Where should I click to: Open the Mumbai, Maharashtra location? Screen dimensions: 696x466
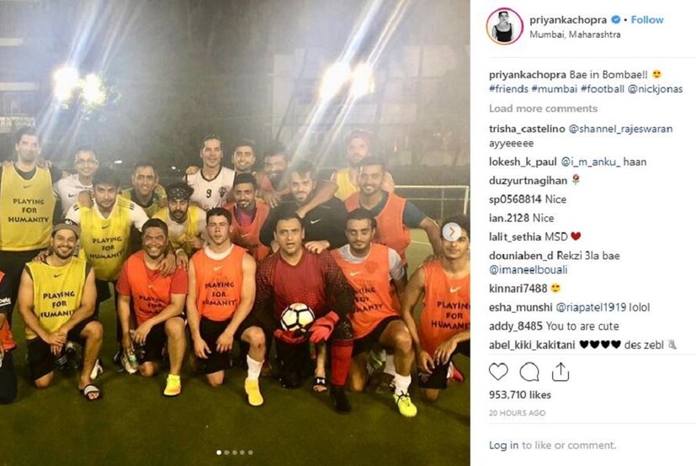(x=575, y=34)
